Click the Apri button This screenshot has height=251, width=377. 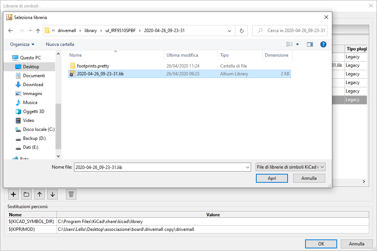coord(272,178)
